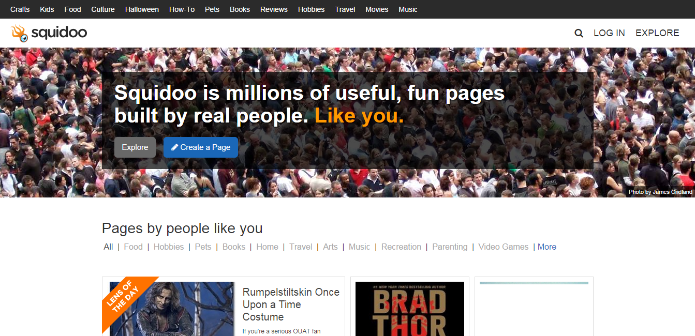Open the Crafts category
This screenshot has width=695, height=336.
click(20, 9)
